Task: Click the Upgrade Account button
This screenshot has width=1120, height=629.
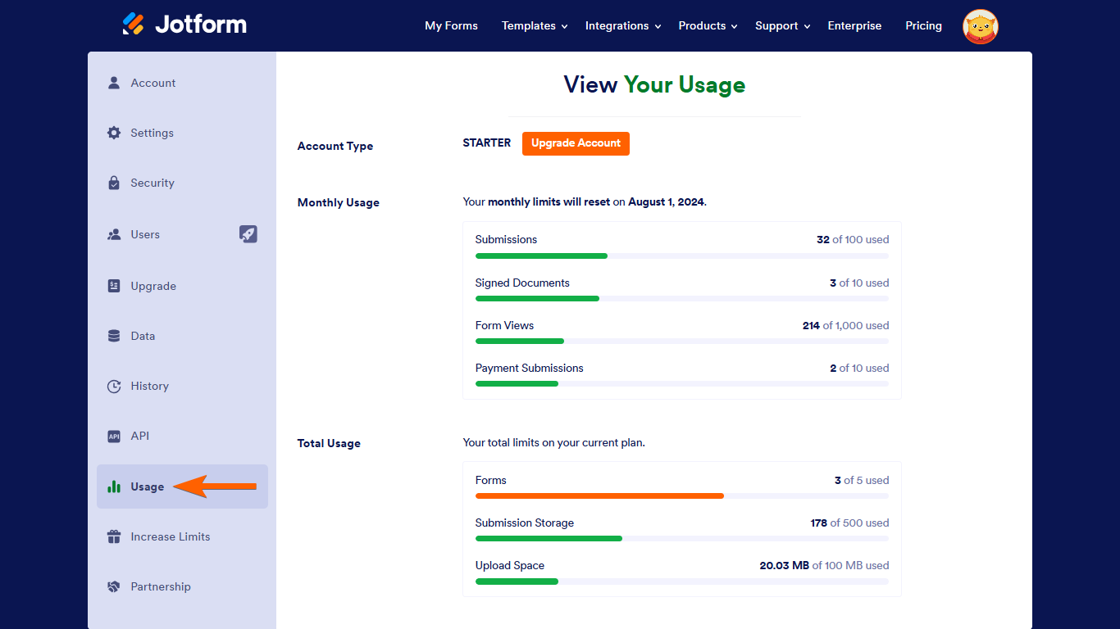Action: tap(576, 143)
